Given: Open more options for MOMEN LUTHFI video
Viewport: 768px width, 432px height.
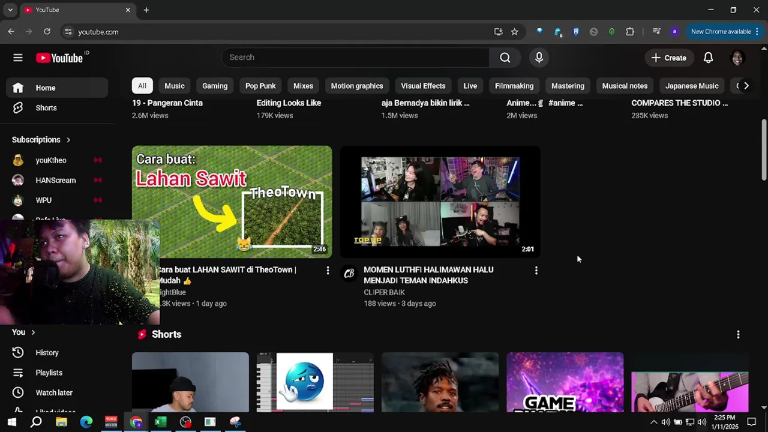Looking at the screenshot, I should click(536, 271).
